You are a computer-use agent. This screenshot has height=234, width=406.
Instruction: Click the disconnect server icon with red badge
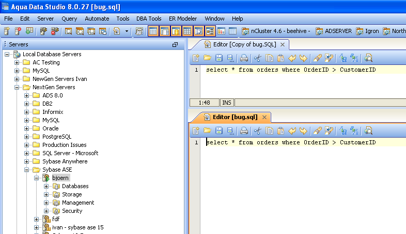(55, 31)
